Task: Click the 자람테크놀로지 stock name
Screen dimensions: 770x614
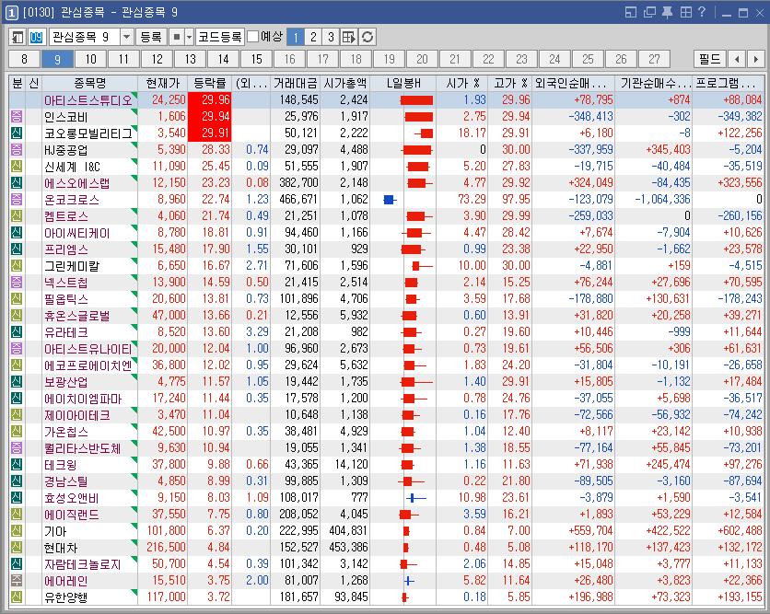Action: (x=82, y=564)
